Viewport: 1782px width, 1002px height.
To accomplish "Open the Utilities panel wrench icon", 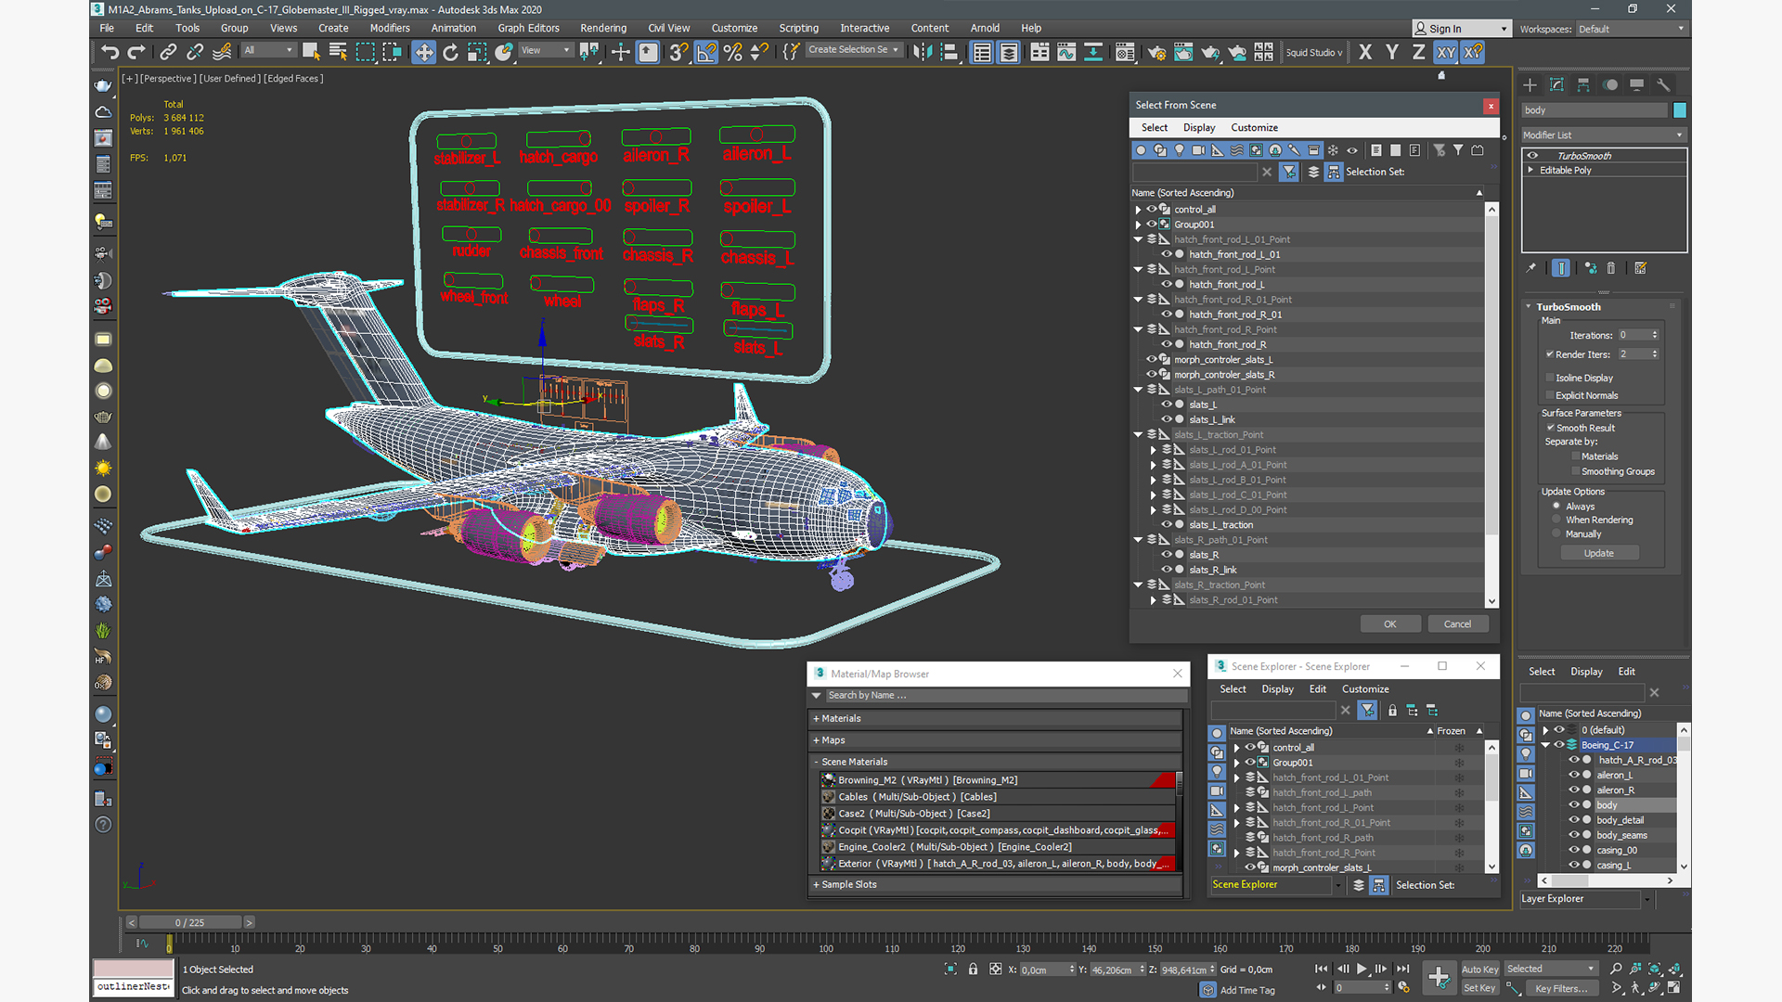I will 1663,84.
